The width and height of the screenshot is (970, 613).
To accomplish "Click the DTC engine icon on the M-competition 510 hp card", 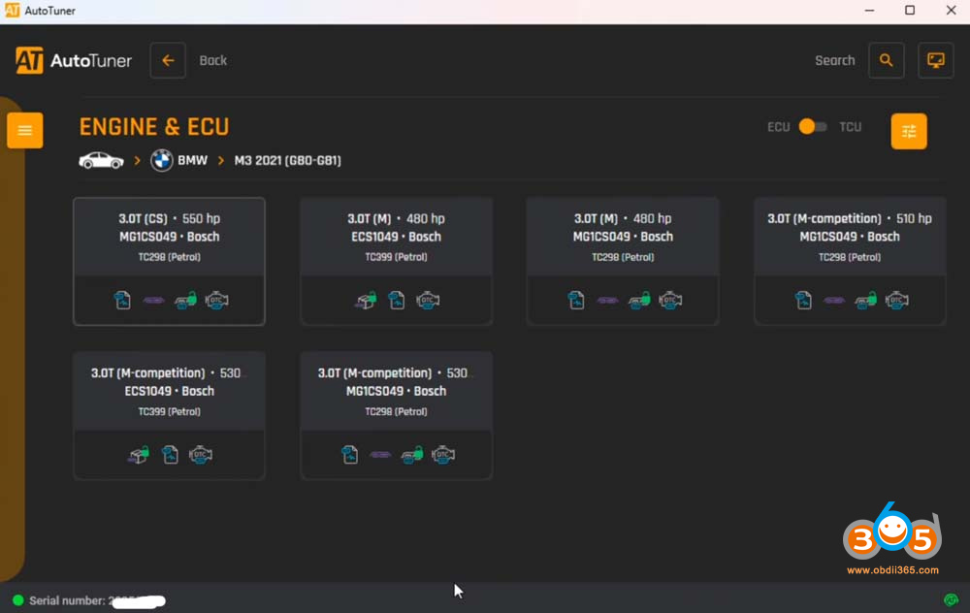I will [x=897, y=300].
